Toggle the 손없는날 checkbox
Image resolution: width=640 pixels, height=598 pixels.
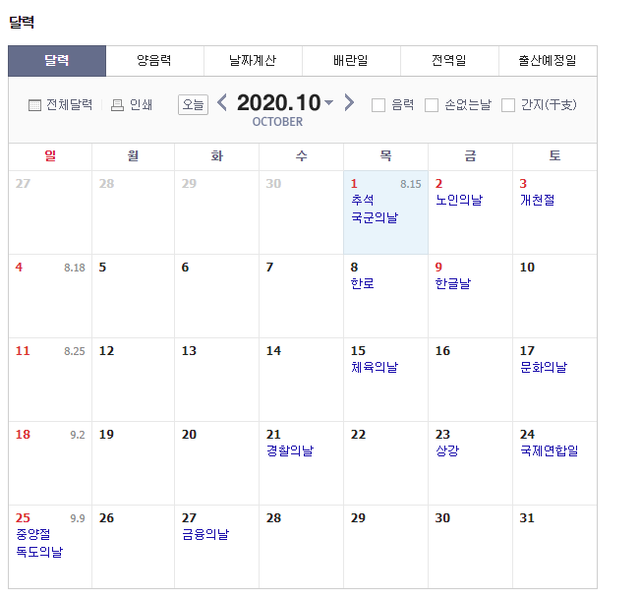(x=432, y=105)
